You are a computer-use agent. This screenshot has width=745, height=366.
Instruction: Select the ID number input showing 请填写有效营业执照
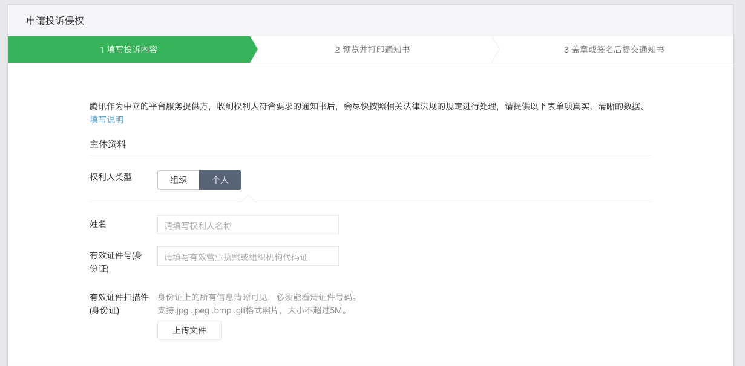click(x=248, y=255)
